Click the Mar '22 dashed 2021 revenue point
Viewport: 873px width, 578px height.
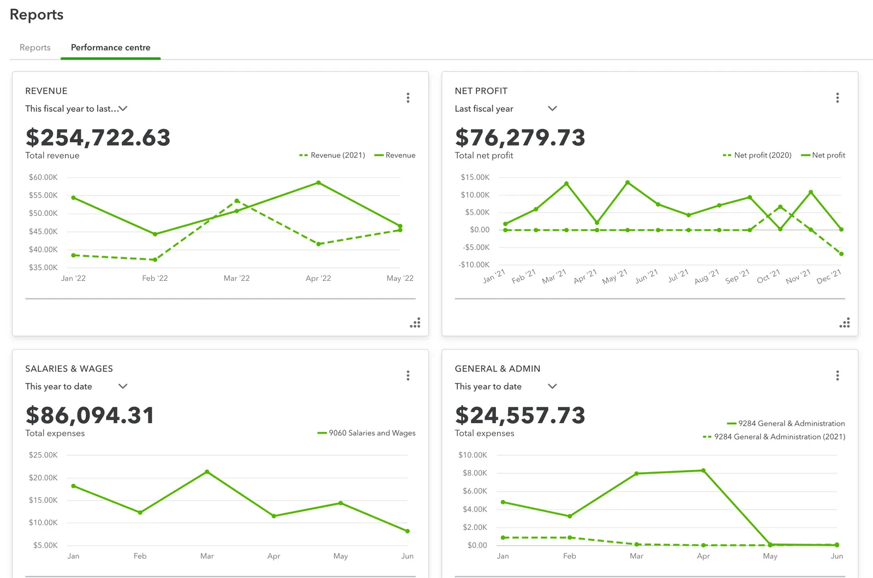tap(237, 201)
